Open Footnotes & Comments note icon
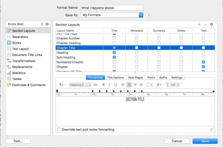 click(9, 85)
